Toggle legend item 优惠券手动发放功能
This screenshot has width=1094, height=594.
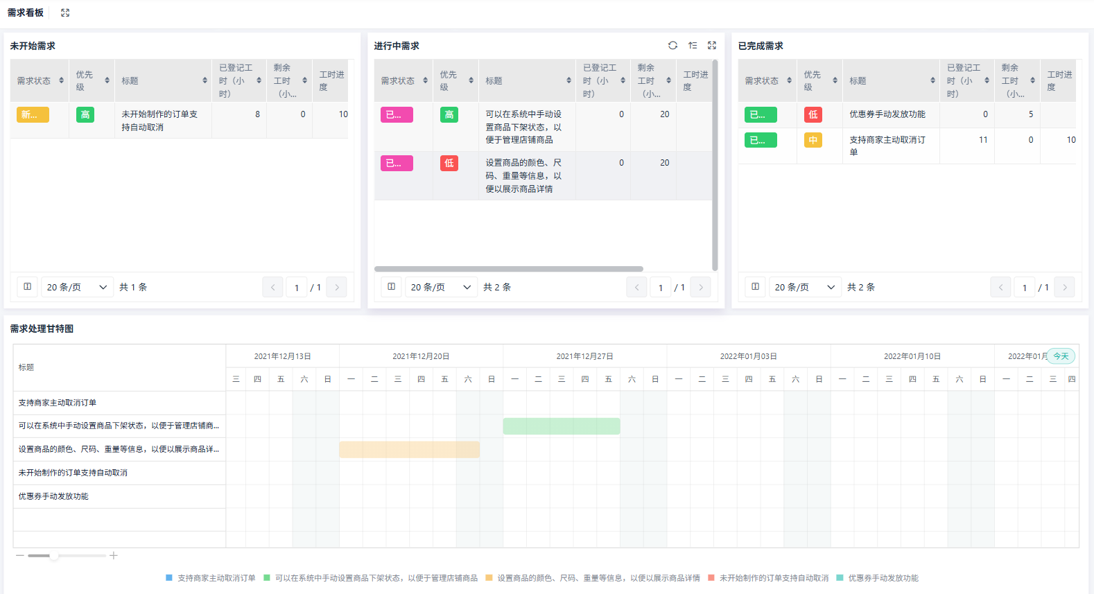tap(878, 578)
